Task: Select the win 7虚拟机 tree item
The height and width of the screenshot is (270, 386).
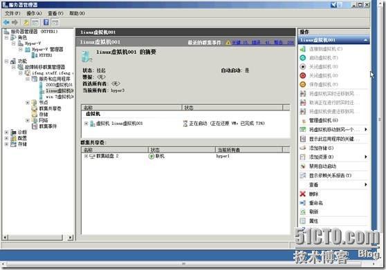Action: click(x=59, y=97)
